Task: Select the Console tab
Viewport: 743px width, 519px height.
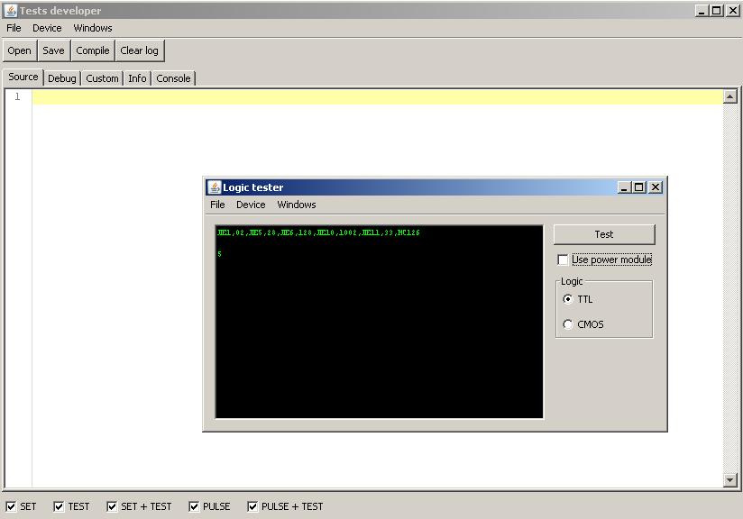Action: tap(173, 78)
